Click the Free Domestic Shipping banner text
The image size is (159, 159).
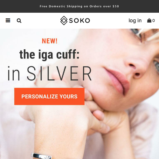[x=79, y=6]
